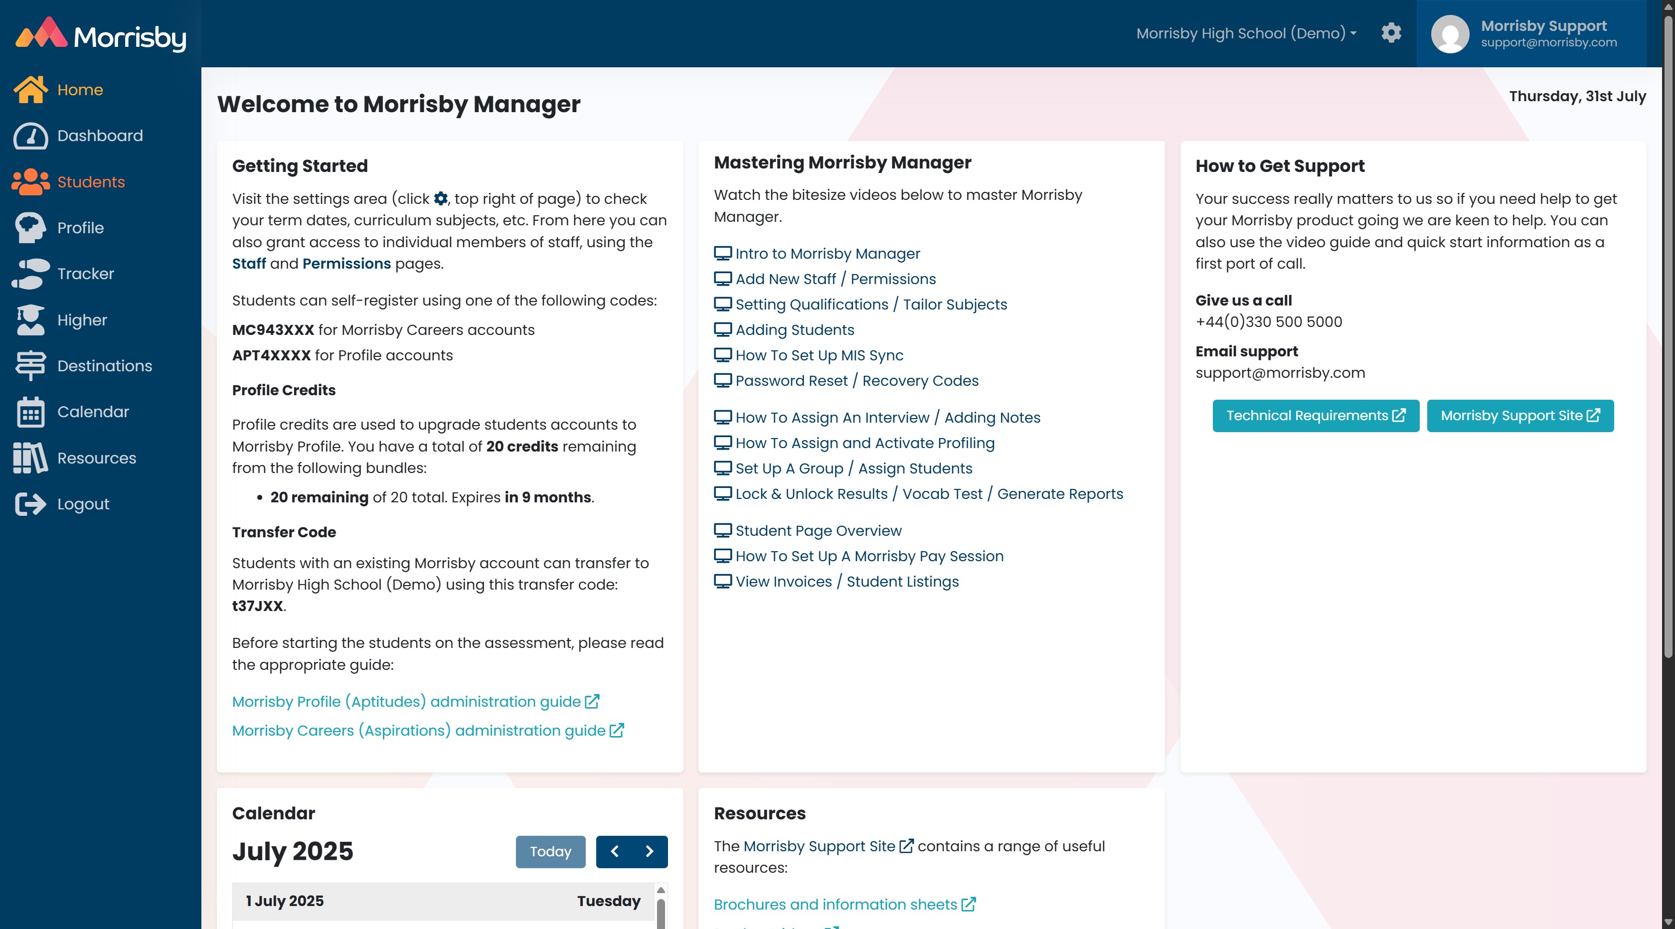Open Password Reset / Recovery Codes video

[857, 380]
